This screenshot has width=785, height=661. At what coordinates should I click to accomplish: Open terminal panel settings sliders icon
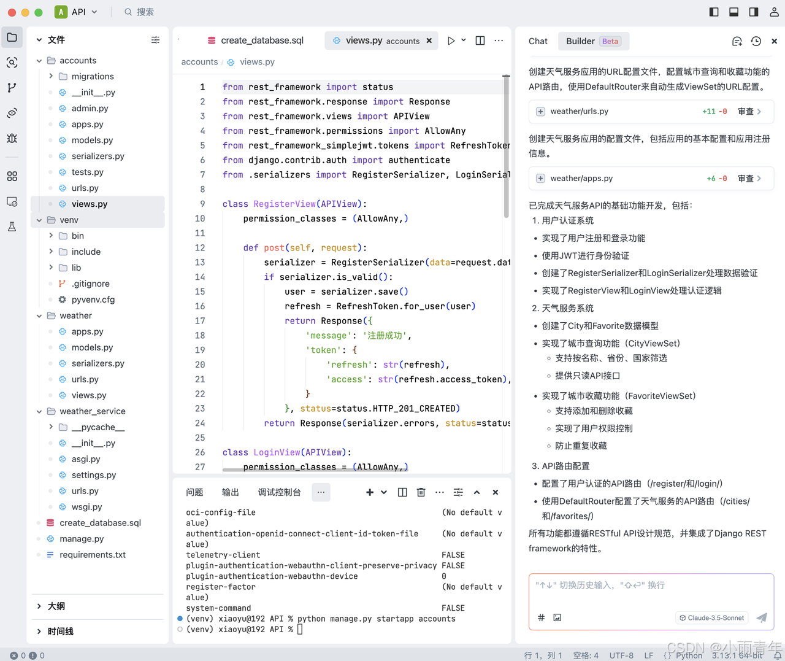pos(458,492)
